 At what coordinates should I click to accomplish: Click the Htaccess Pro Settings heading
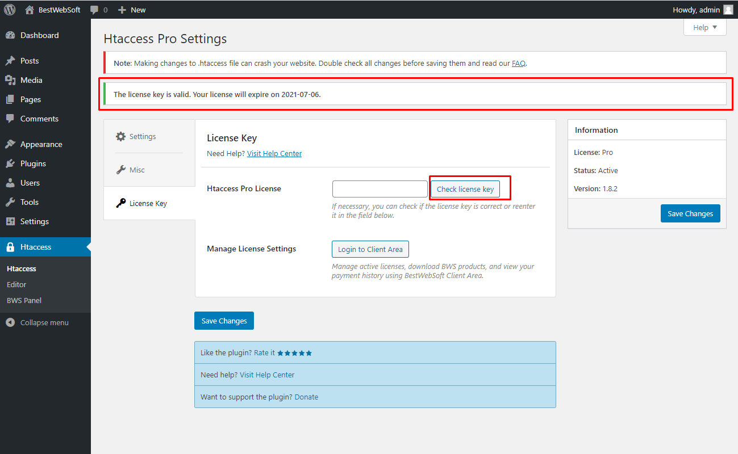(x=165, y=39)
